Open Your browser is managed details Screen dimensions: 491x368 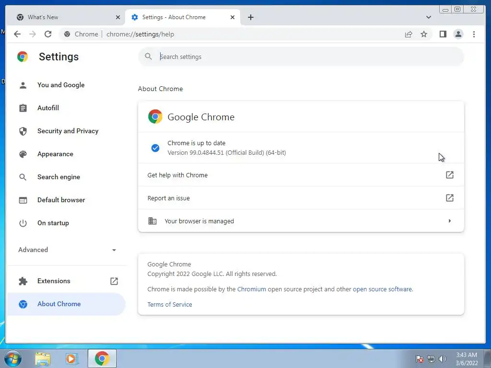(x=301, y=221)
